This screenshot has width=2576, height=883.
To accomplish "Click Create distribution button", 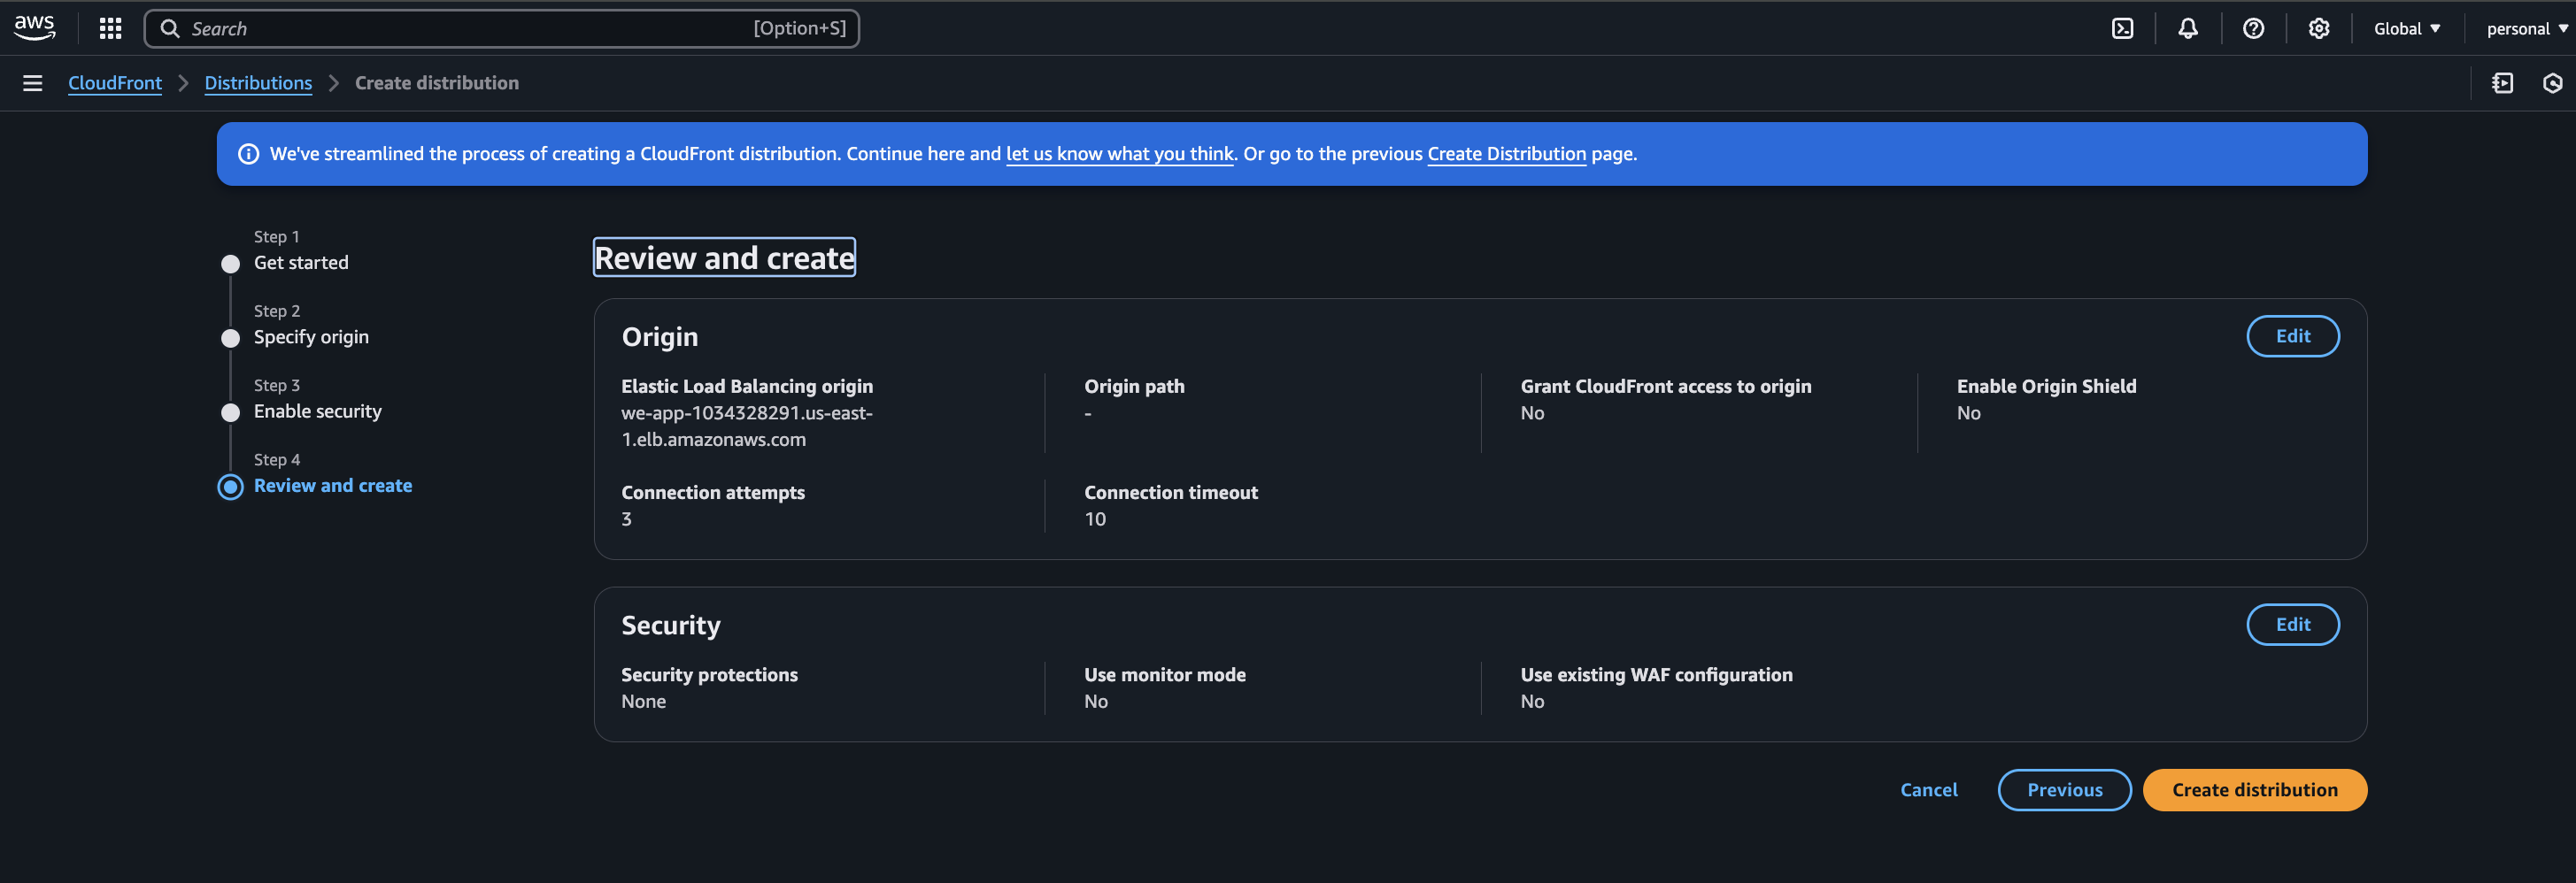I will pos(2254,790).
